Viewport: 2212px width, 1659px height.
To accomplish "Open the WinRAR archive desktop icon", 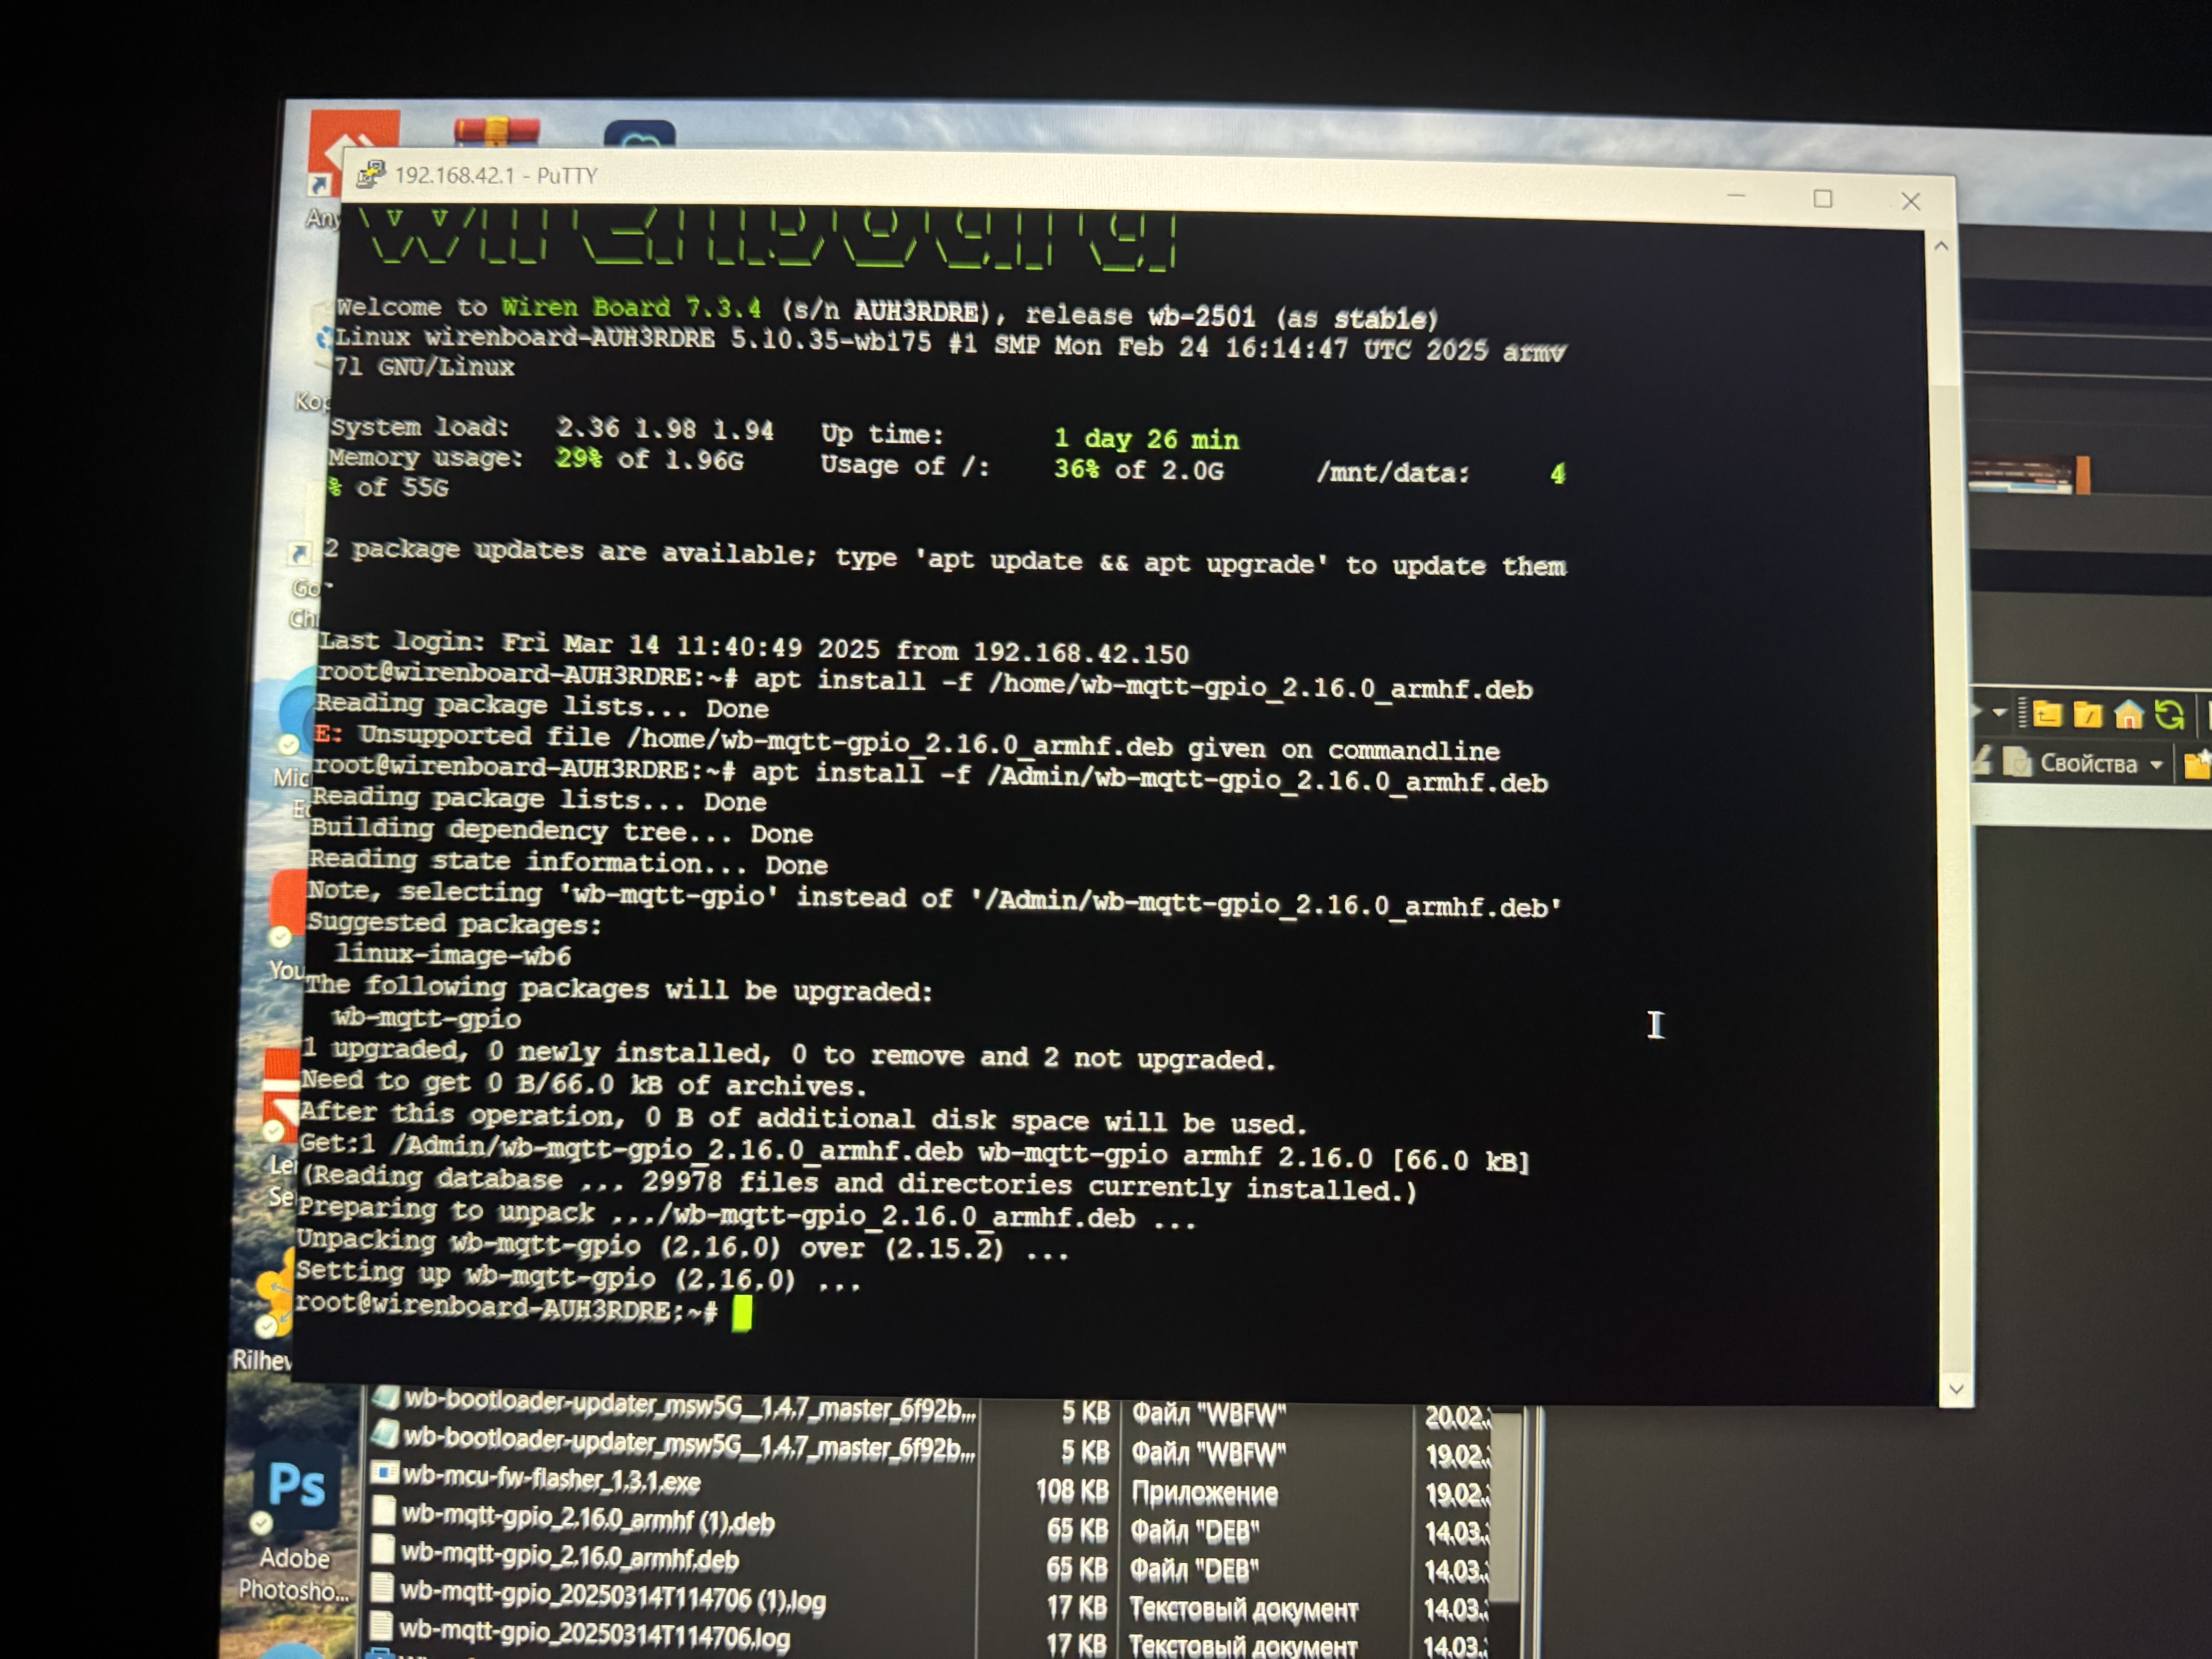I will (496, 132).
